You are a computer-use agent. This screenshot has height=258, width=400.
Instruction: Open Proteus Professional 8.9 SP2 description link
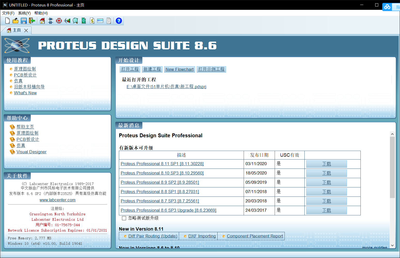(160, 182)
